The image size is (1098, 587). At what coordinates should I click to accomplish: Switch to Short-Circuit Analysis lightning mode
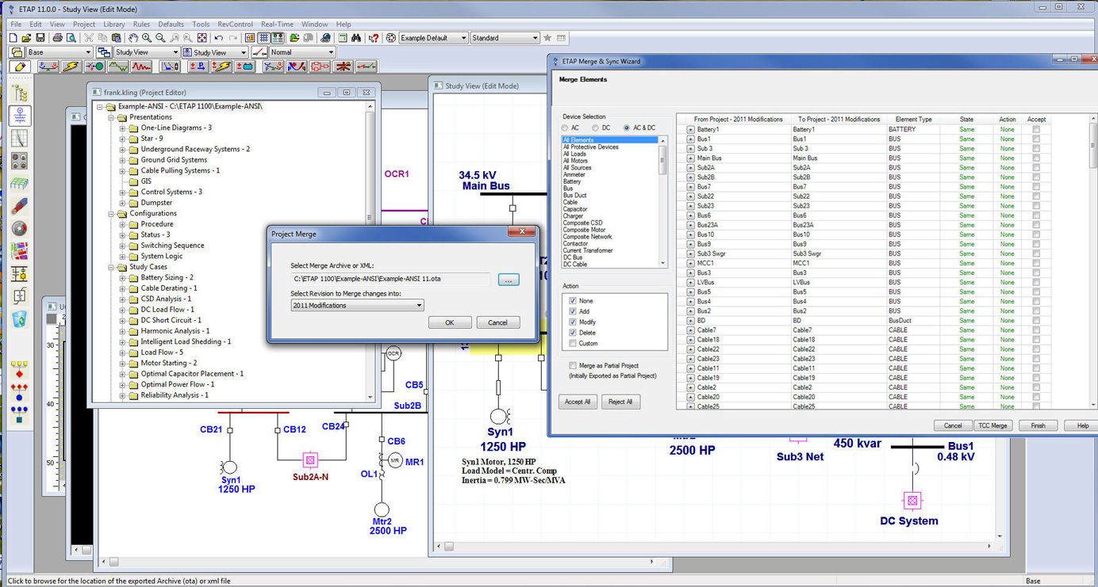click(70, 67)
